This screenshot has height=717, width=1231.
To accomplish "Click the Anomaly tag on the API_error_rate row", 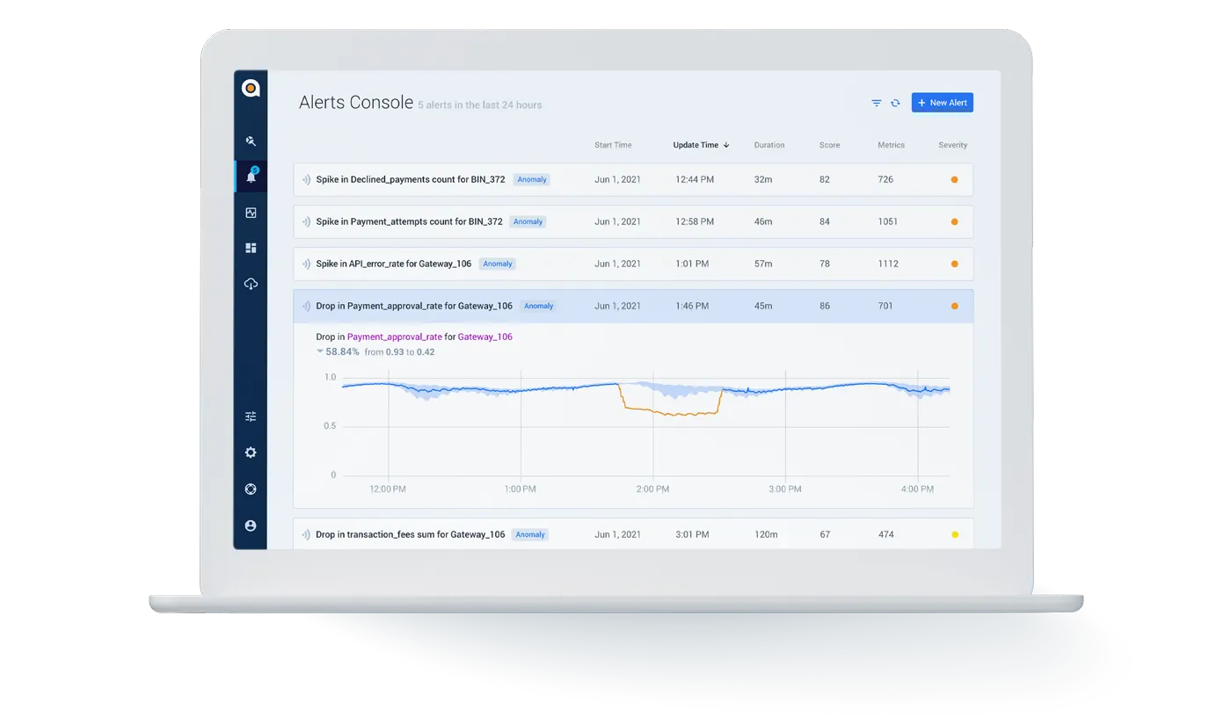I will pyautogui.click(x=498, y=264).
